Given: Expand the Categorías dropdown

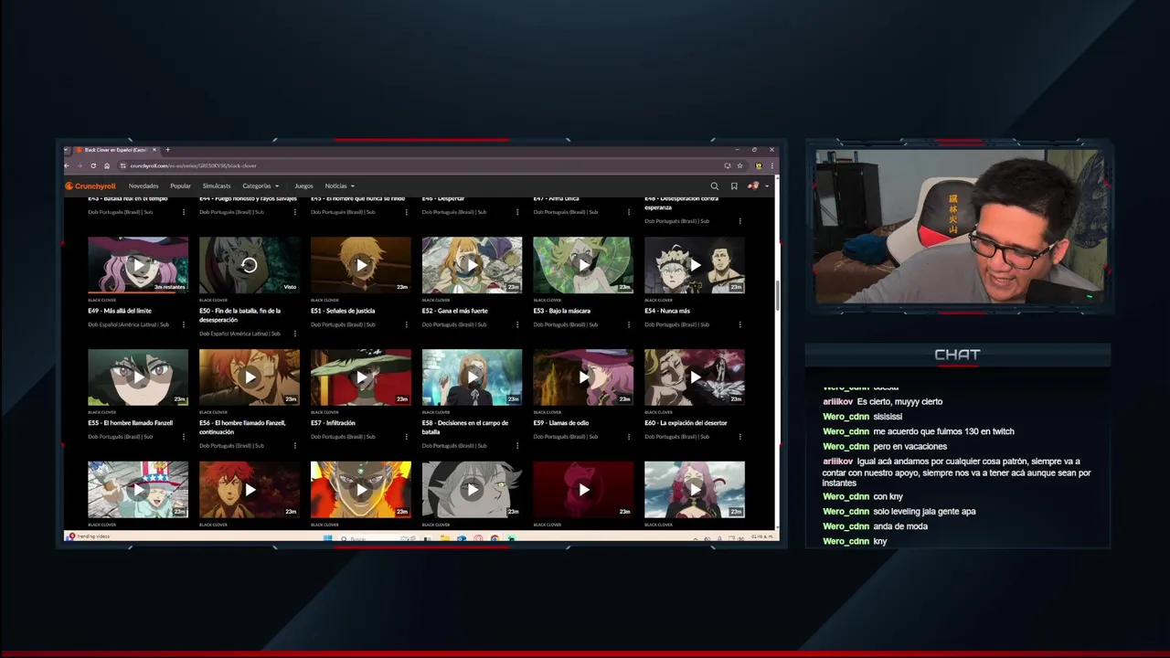Looking at the screenshot, I should (x=261, y=186).
